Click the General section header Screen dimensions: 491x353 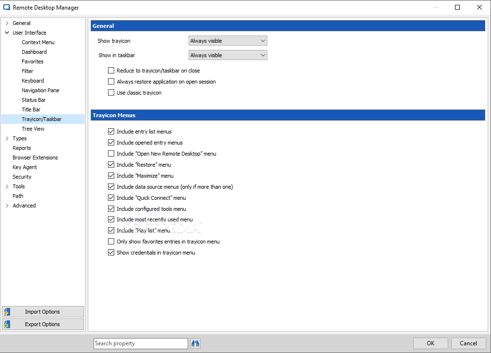tap(288, 26)
